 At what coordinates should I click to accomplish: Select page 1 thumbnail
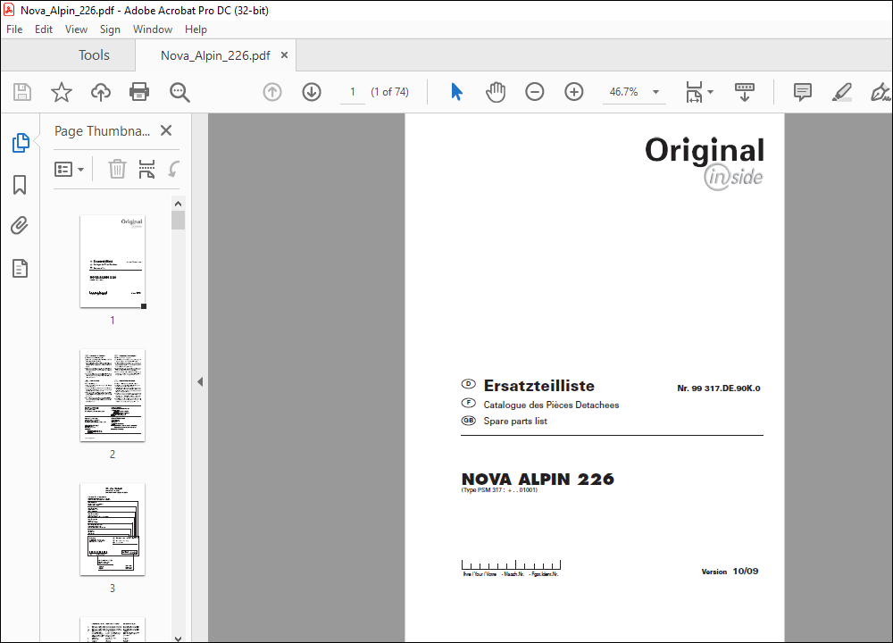point(113,262)
